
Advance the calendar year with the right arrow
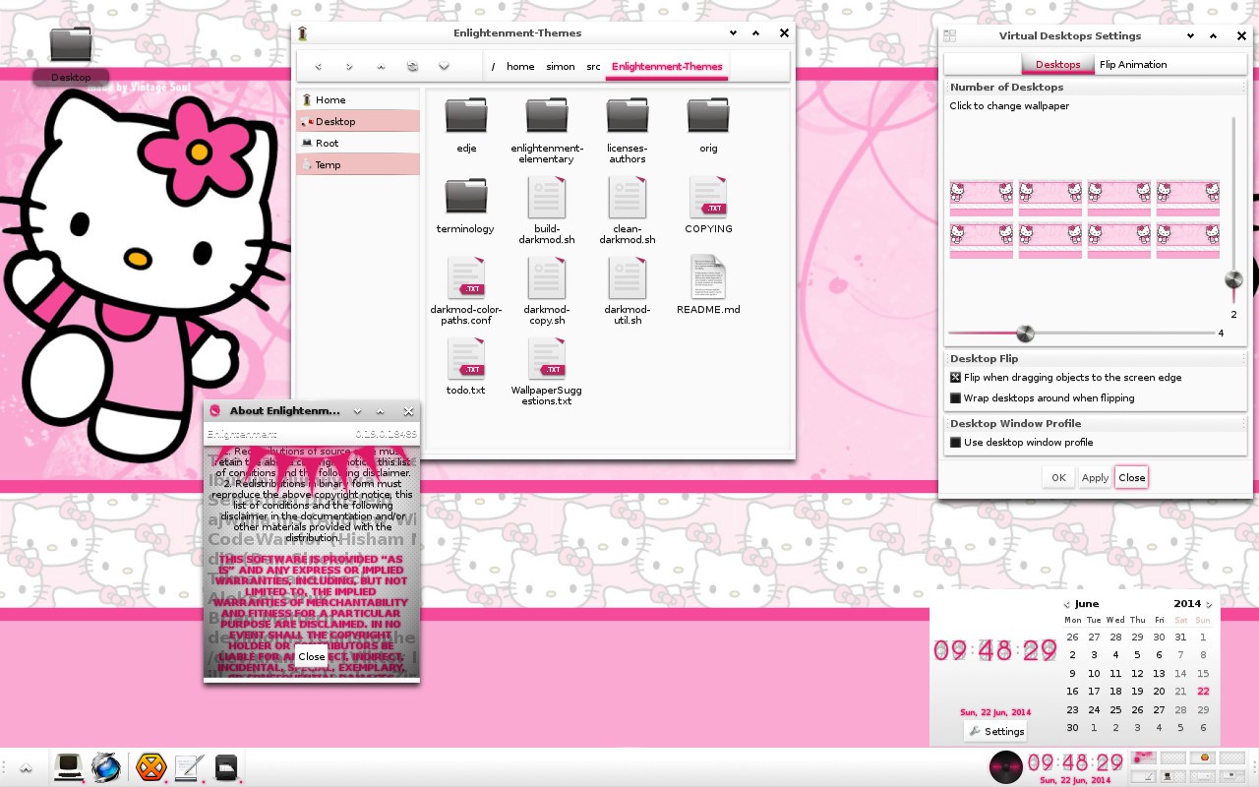click(1209, 605)
